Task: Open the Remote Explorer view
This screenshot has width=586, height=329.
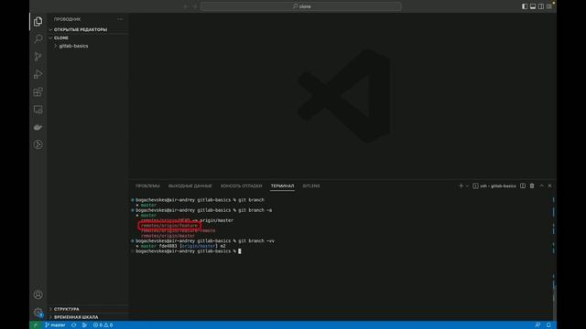Action: [38, 110]
